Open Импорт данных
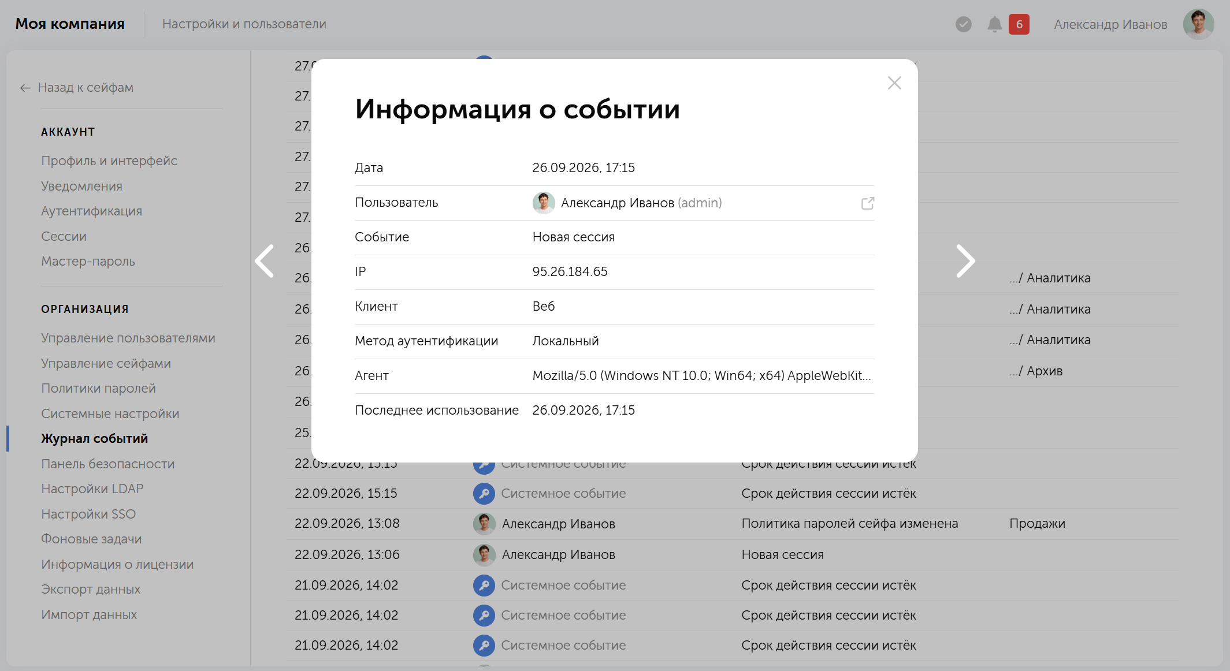This screenshot has height=671, width=1230. (89, 615)
